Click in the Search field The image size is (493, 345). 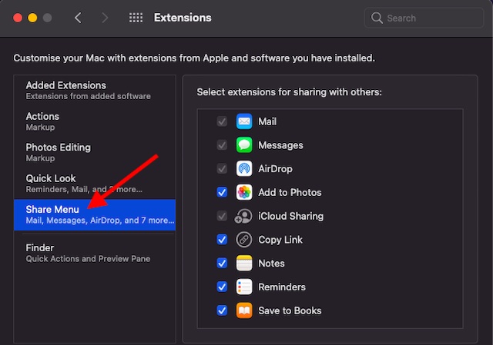point(424,18)
